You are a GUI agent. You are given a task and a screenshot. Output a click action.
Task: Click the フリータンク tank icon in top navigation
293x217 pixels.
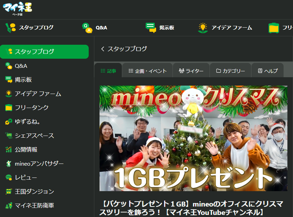(274, 28)
